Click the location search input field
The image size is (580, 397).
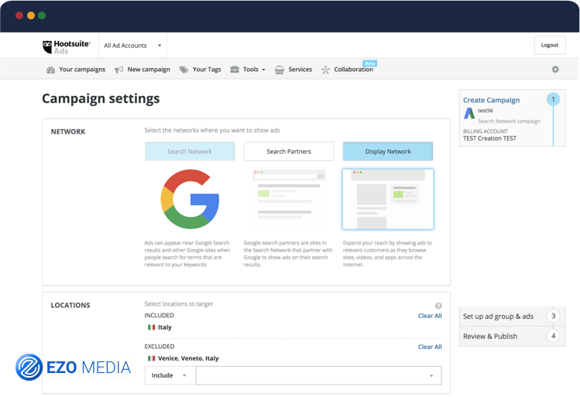pyautogui.click(x=319, y=375)
